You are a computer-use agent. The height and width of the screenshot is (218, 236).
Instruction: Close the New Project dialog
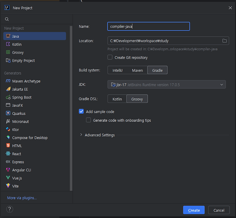(230, 8)
